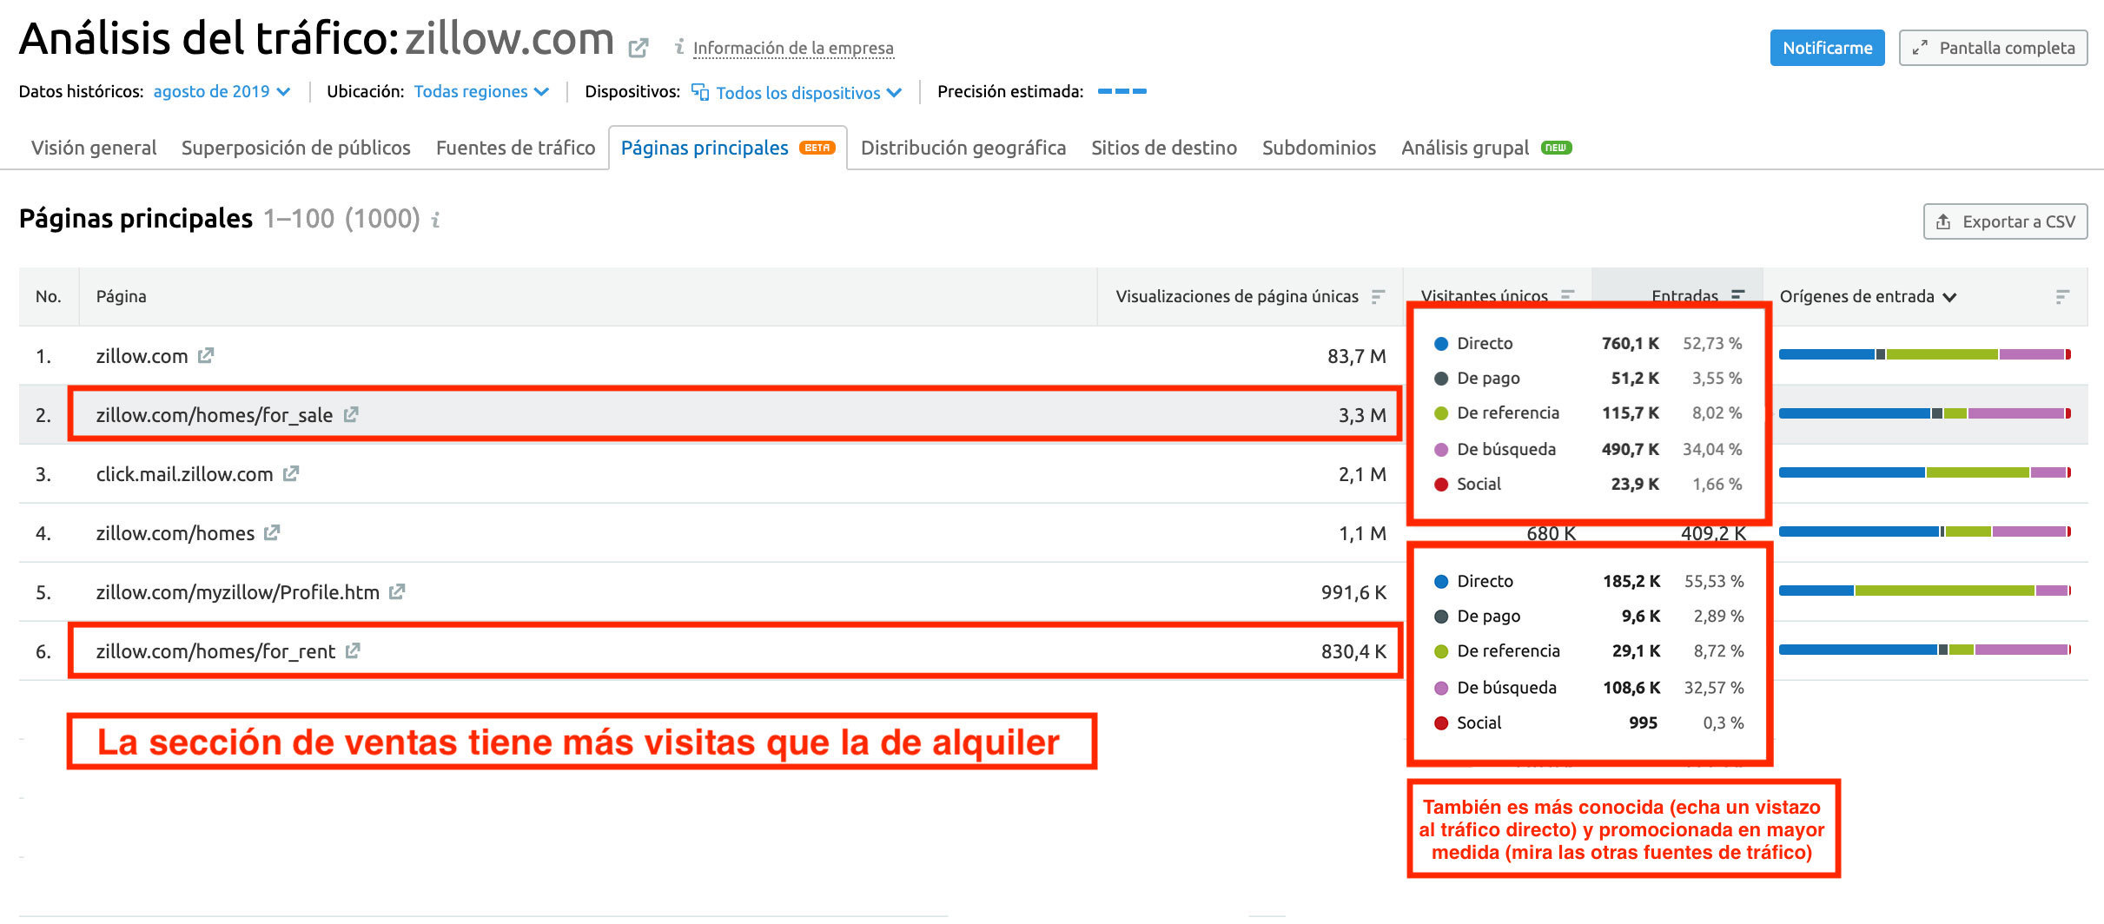Open Distribución geográfica tab

point(963,148)
